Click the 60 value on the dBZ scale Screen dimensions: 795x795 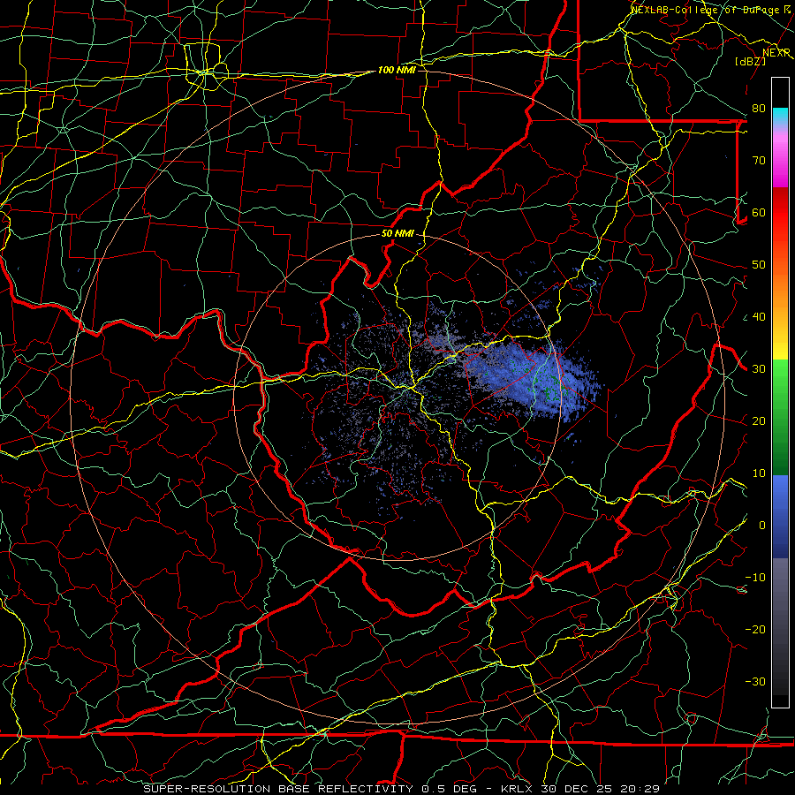pos(759,212)
